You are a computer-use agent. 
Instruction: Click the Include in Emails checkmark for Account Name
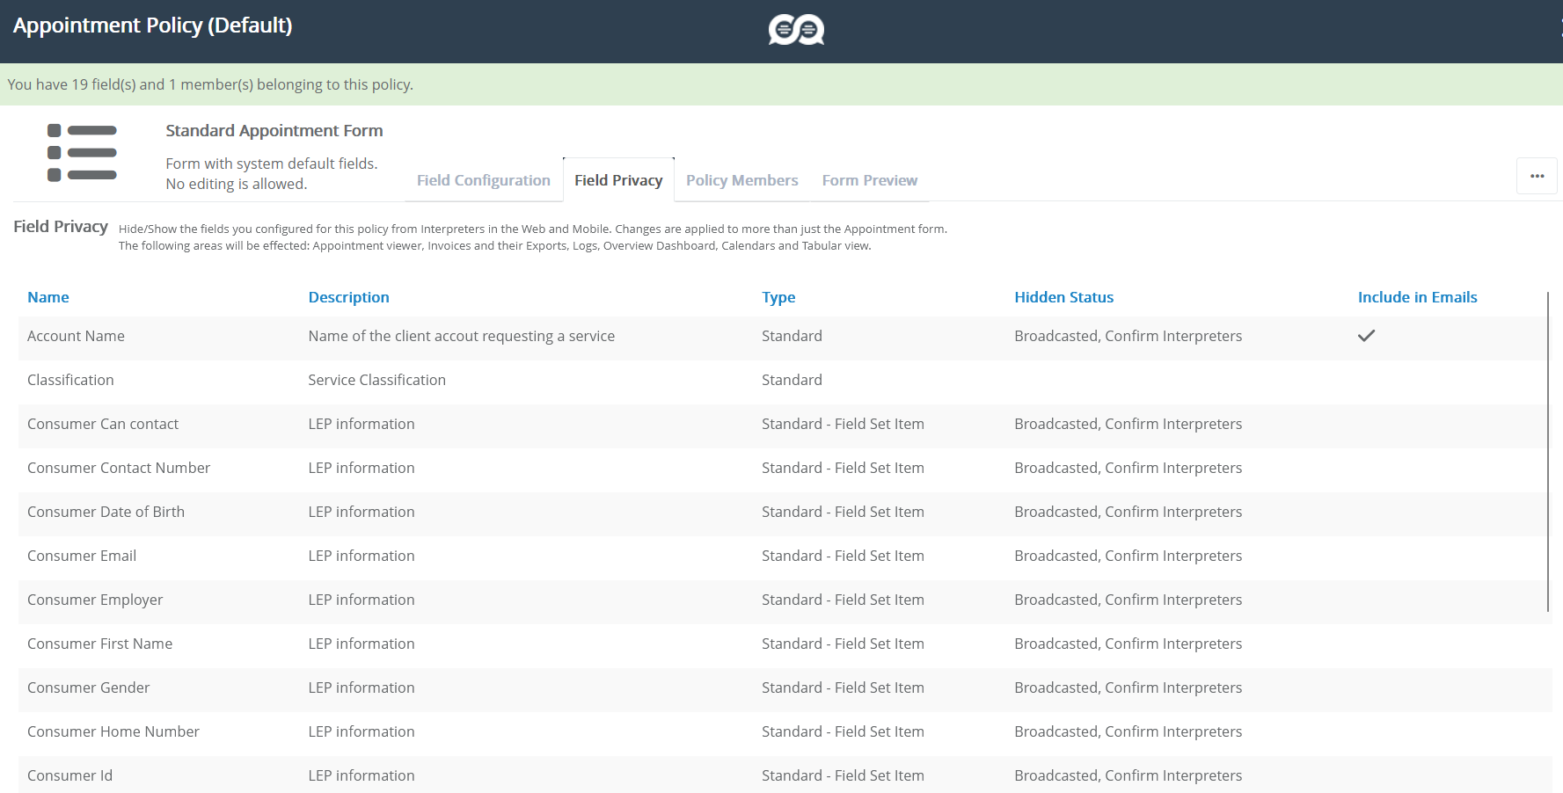[x=1366, y=336]
